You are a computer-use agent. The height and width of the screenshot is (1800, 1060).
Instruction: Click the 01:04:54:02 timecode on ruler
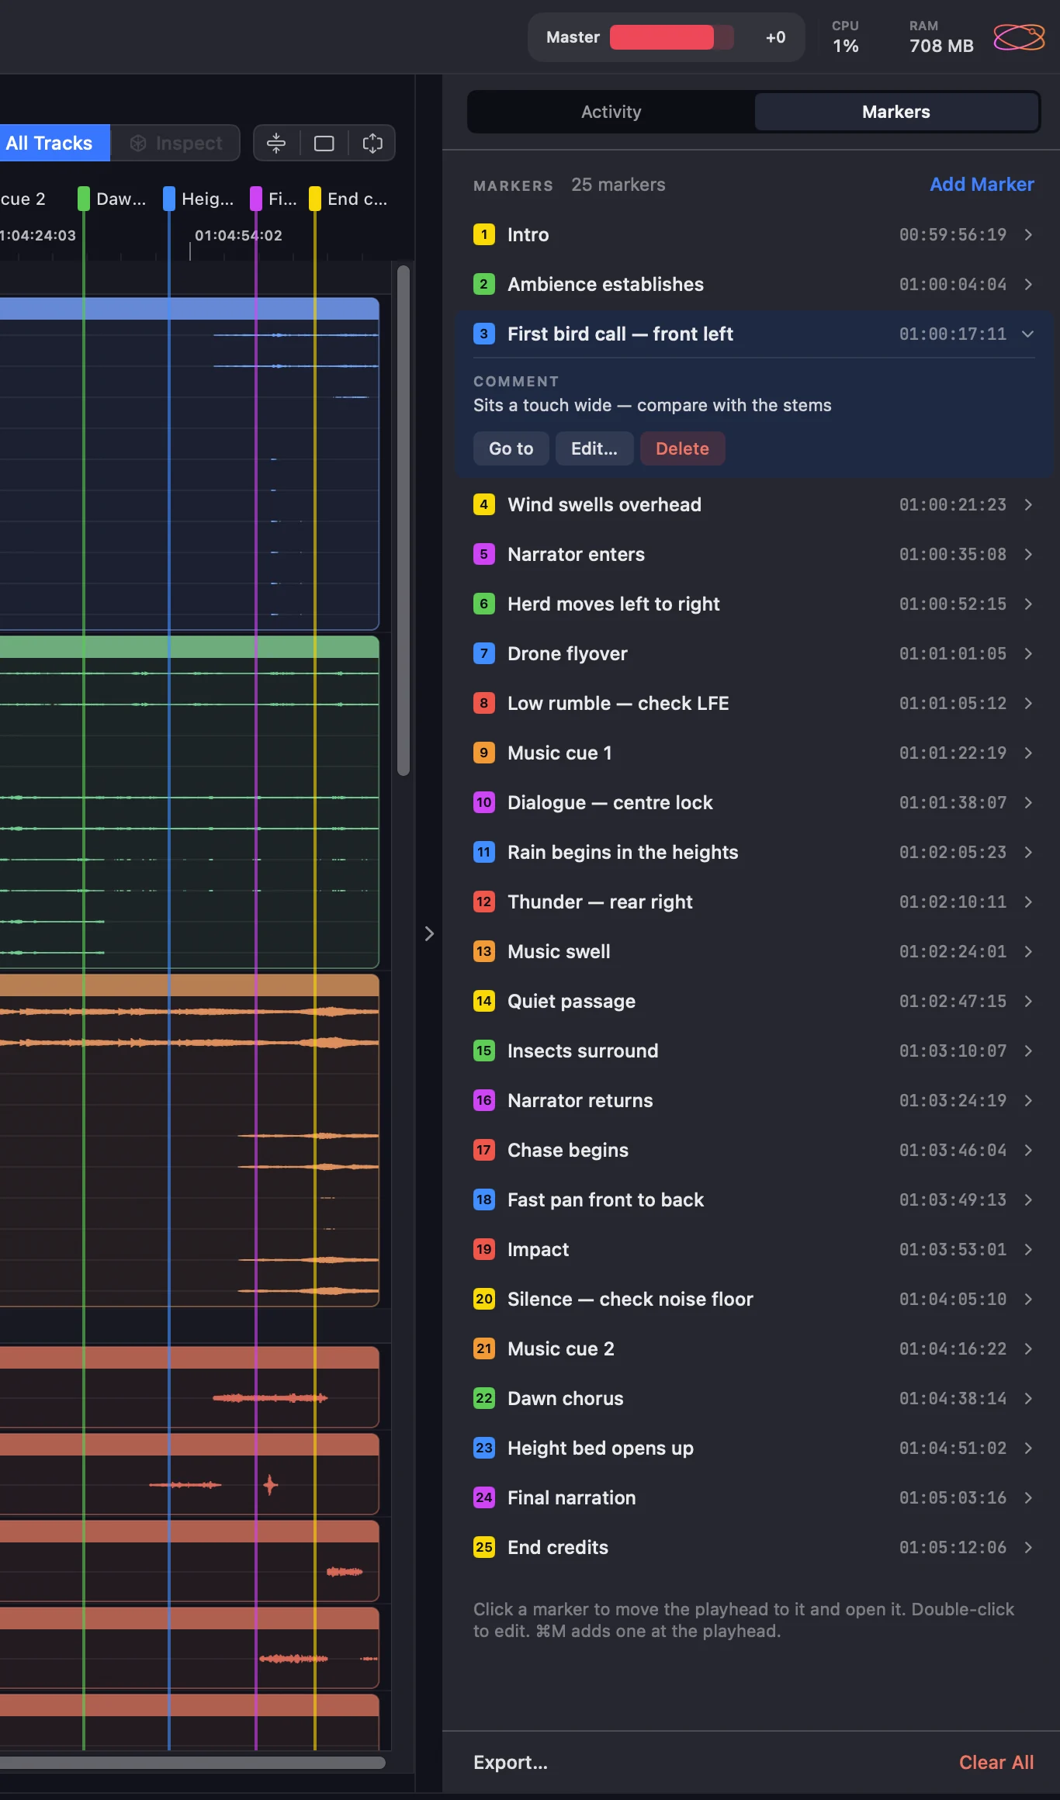coord(238,235)
